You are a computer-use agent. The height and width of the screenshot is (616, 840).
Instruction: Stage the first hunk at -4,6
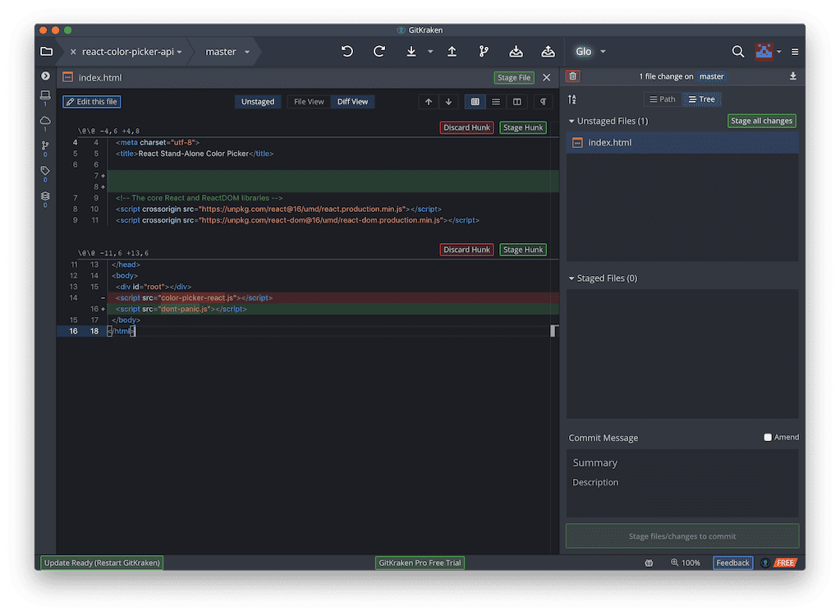pos(523,127)
